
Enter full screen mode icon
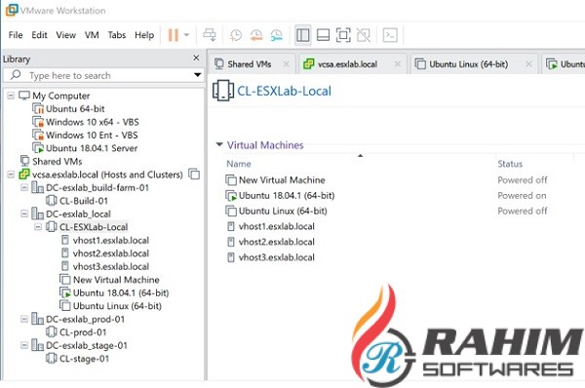343,35
